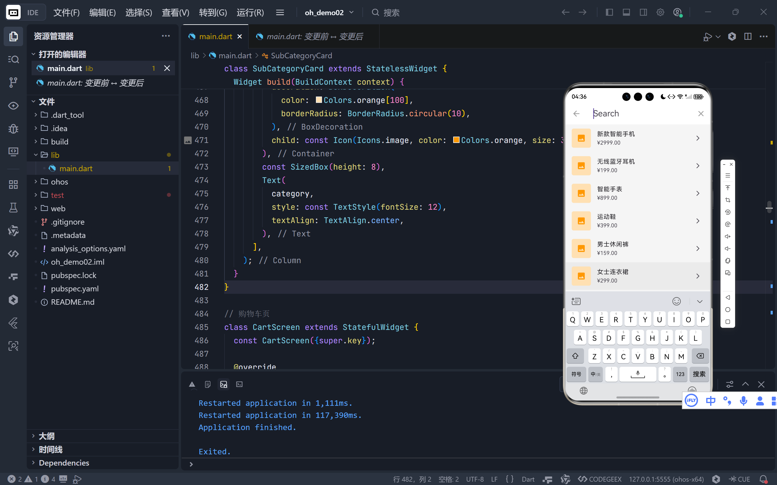The width and height of the screenshot is (777, 485).
Task: Tap the 搜索 key on phone keyboard
Action: click(699, 374)
